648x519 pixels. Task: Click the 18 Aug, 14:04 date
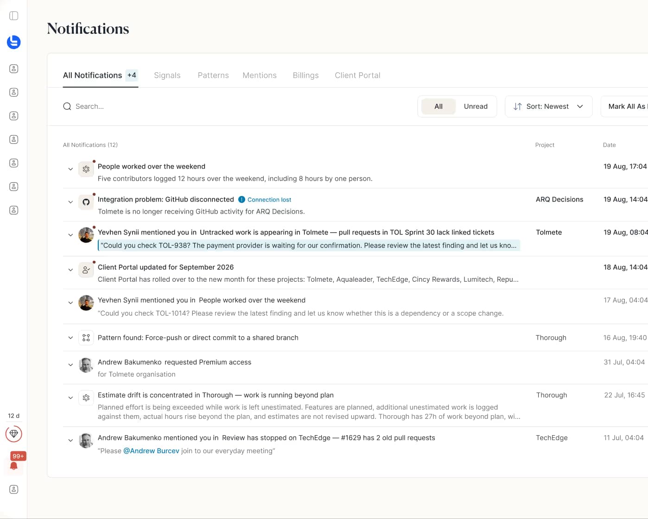pyautogui.click(x=625, y=267)
